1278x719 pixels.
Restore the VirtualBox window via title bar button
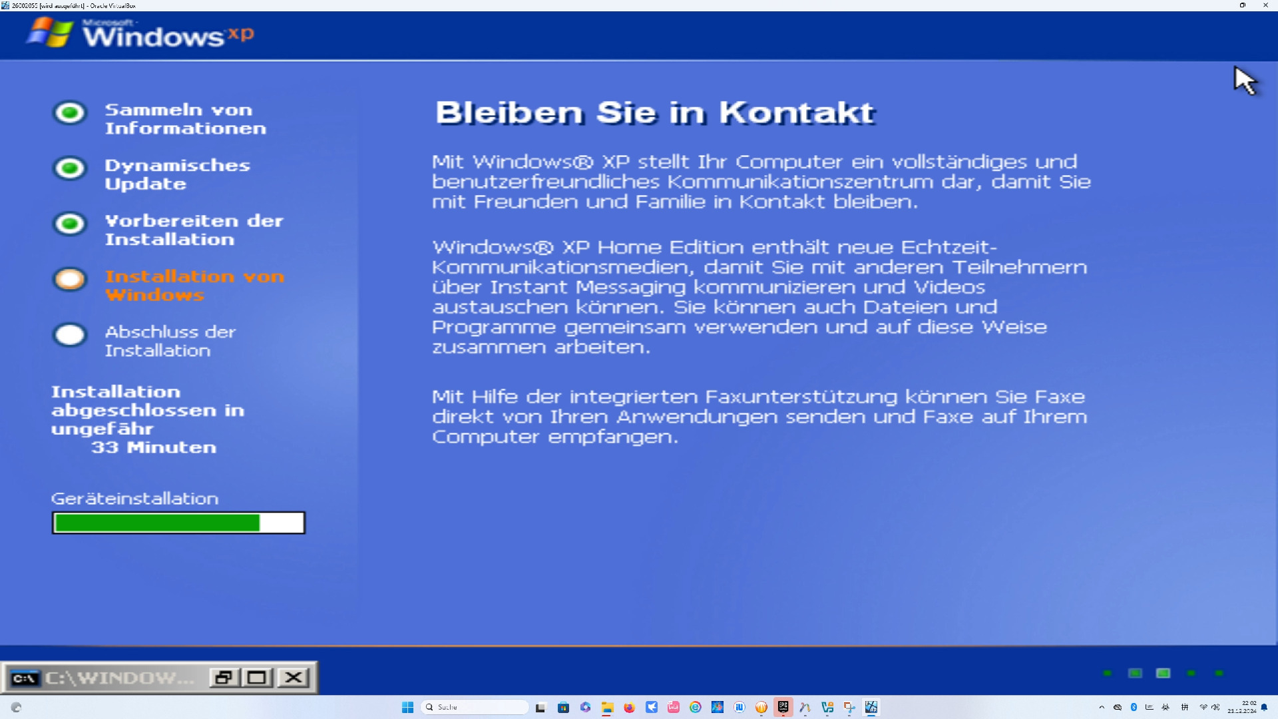pyautogui.click(x=1242, y=5)
